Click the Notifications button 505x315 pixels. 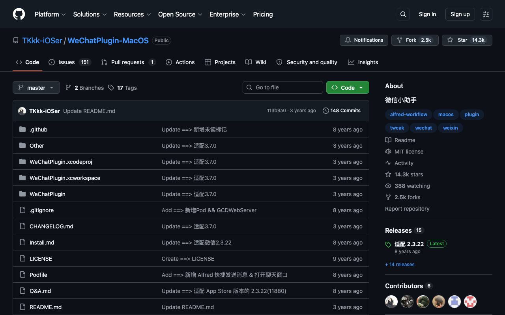(x=364, y=40)
